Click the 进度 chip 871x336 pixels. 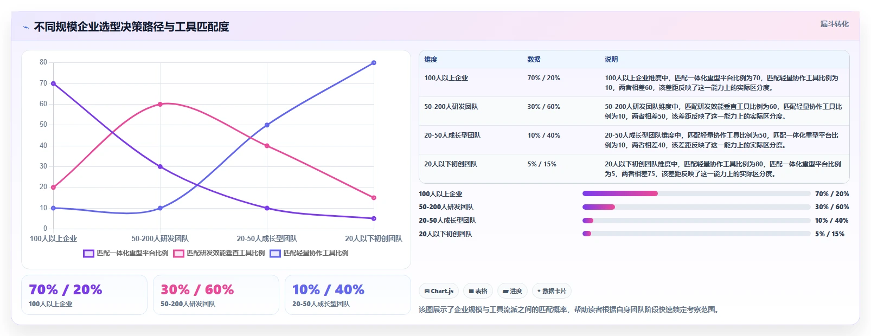(x=512, y=291)
